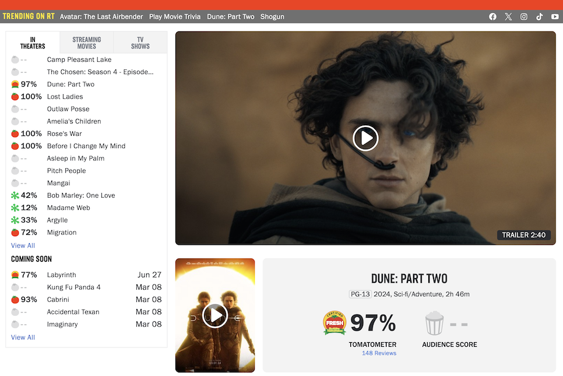
Task: Click tomato icon beside Before I Change My Mind
Action: [15, 146]
